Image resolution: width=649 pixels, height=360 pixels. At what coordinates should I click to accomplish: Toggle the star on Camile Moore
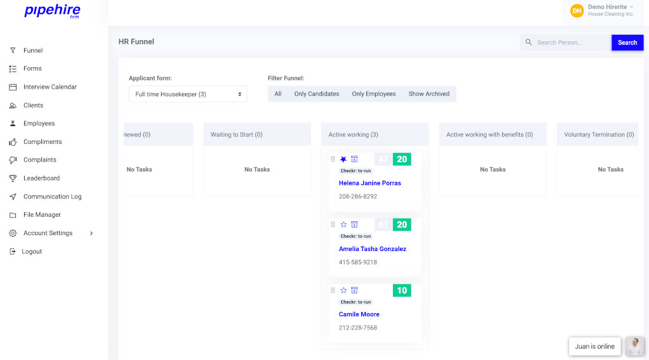[344, 290]
